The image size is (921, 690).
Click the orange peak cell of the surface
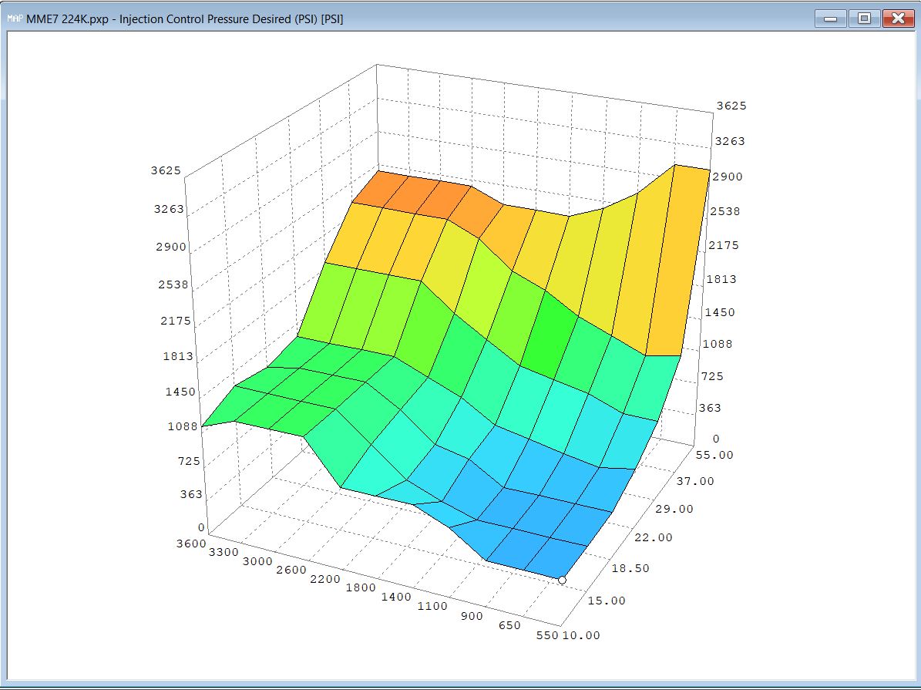[408, 193]
